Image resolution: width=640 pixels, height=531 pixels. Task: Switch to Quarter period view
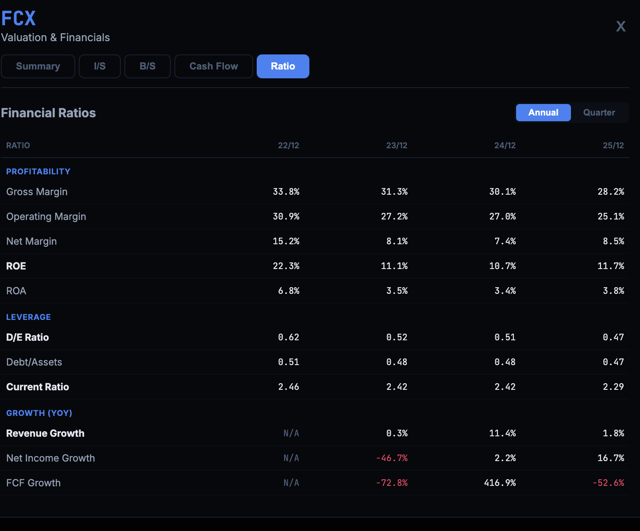599,112
